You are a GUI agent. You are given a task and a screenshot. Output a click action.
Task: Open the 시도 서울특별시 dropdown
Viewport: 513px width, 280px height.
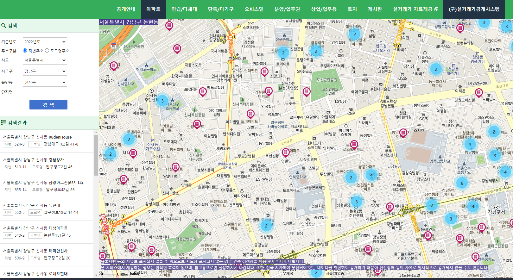[x=45, y=60]
